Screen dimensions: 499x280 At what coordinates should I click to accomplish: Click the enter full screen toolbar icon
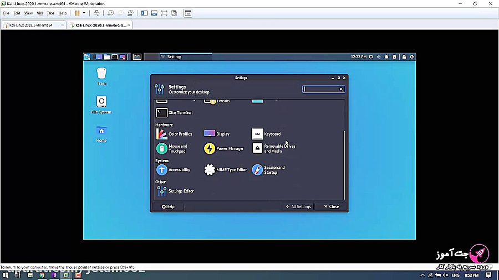pyautogui.click(x=164, y=13)
